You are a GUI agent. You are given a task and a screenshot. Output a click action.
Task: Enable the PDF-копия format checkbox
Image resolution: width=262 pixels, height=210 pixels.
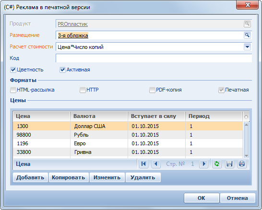click(x=152, y=90)
